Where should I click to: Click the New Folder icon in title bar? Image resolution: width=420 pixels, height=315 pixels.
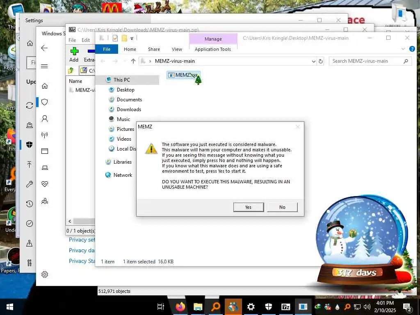(124, 39)
